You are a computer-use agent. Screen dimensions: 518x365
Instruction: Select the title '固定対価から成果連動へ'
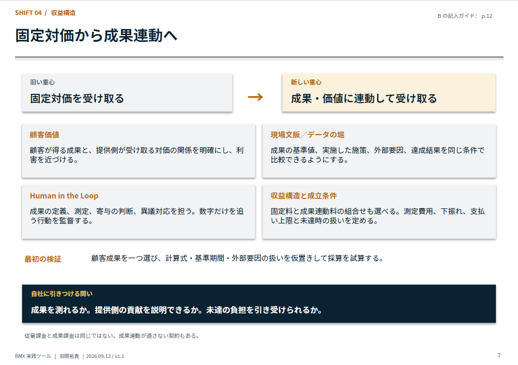click(x=96, y=35)
